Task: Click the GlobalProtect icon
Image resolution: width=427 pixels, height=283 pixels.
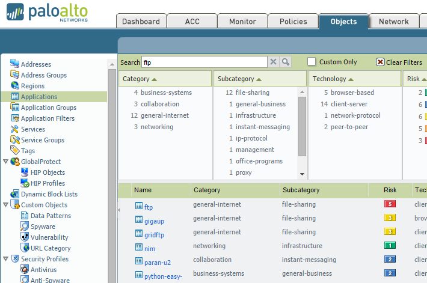Action: point(15,162)
